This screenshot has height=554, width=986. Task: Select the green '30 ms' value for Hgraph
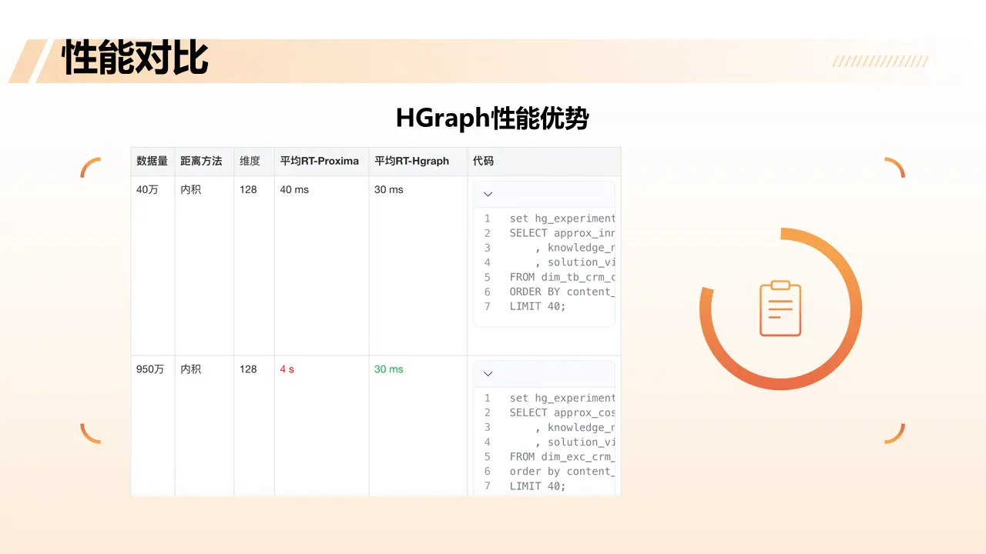[388, 369]
